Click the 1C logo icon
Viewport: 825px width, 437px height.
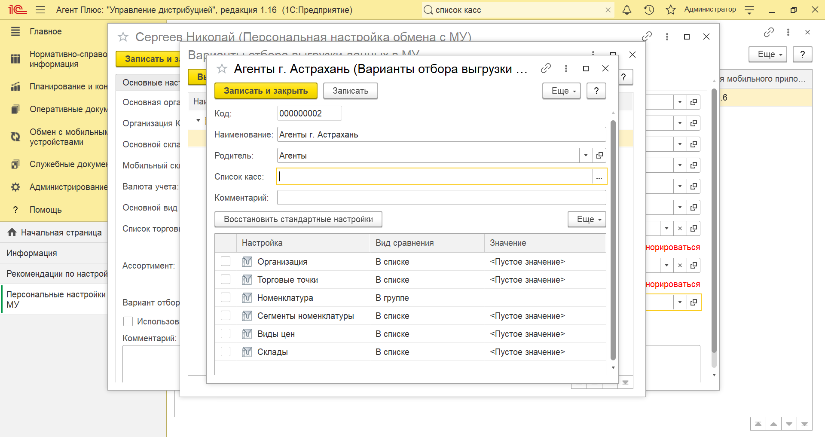18,10
